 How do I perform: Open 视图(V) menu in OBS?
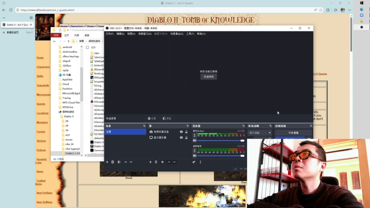coord(131,34)
